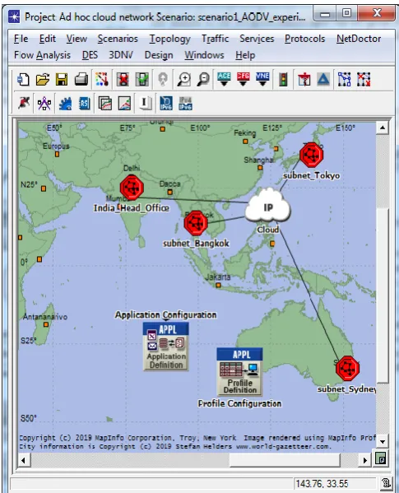Open the Traffic menu
Image resolution: width=399 pixels, height=493 pixels.
click(x=215, y=39)
